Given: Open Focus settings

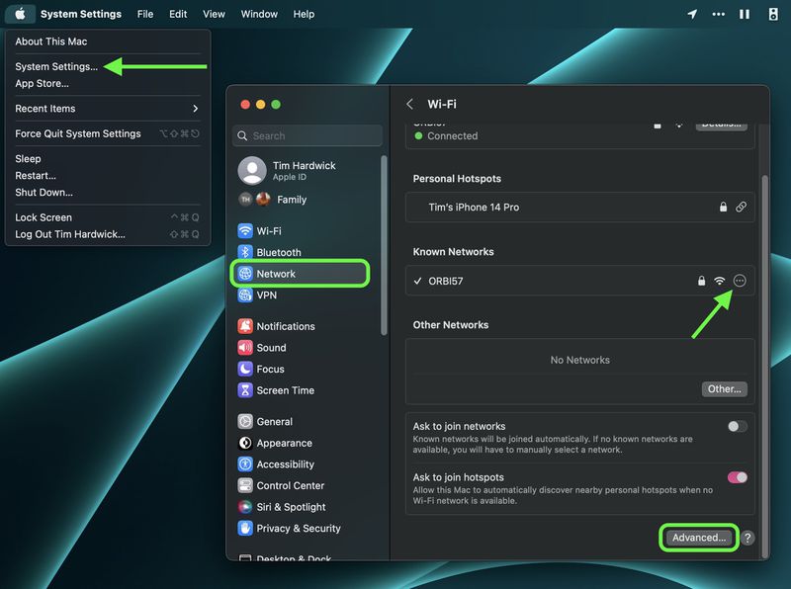Looking at the screenshot, I should pos(270,369).
